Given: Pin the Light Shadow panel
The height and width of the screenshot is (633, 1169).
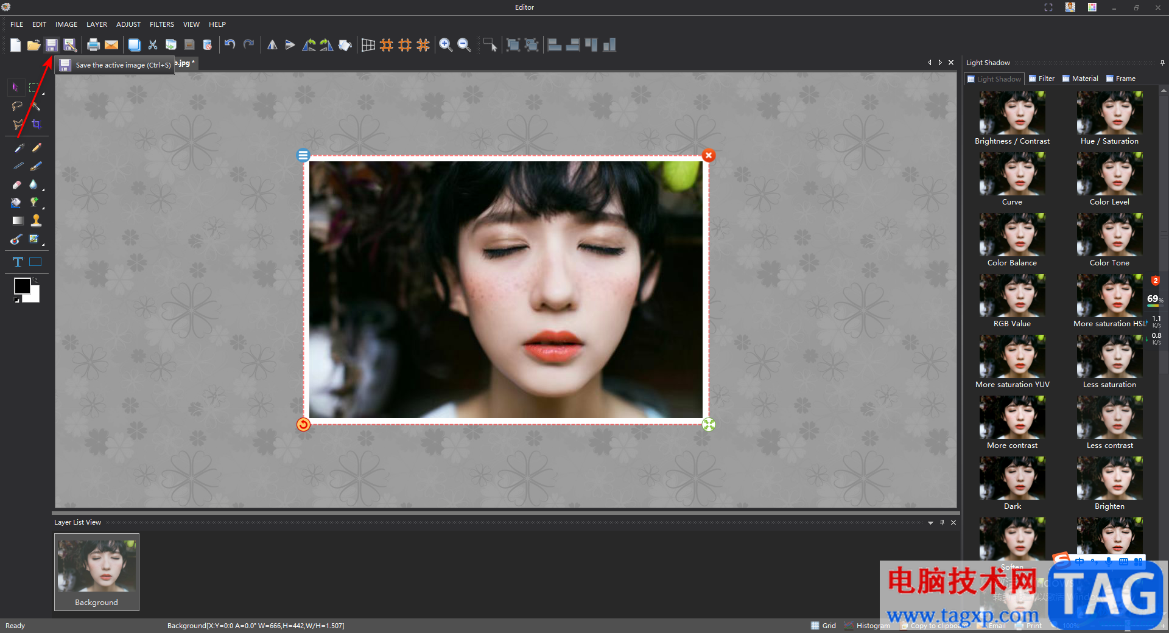Looking at the screenshot, I should 1162,63.
